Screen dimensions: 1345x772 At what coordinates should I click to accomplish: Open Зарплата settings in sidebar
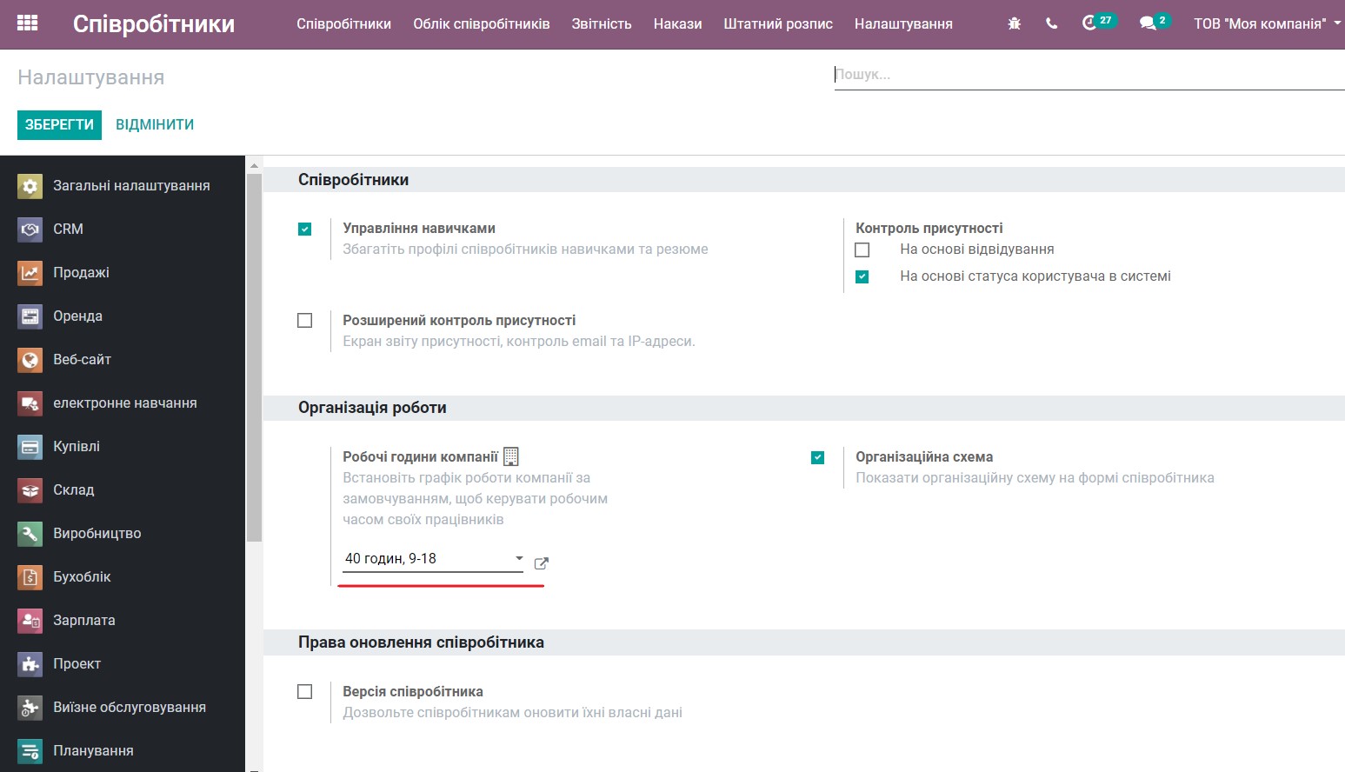click(x=84, y=620)
